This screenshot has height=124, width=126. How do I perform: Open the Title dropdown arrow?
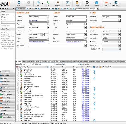(48, 24)
